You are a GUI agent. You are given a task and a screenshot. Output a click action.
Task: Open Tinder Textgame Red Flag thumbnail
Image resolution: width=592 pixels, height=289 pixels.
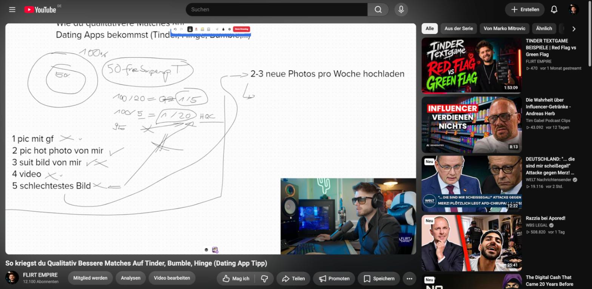(x=472, y=65)
